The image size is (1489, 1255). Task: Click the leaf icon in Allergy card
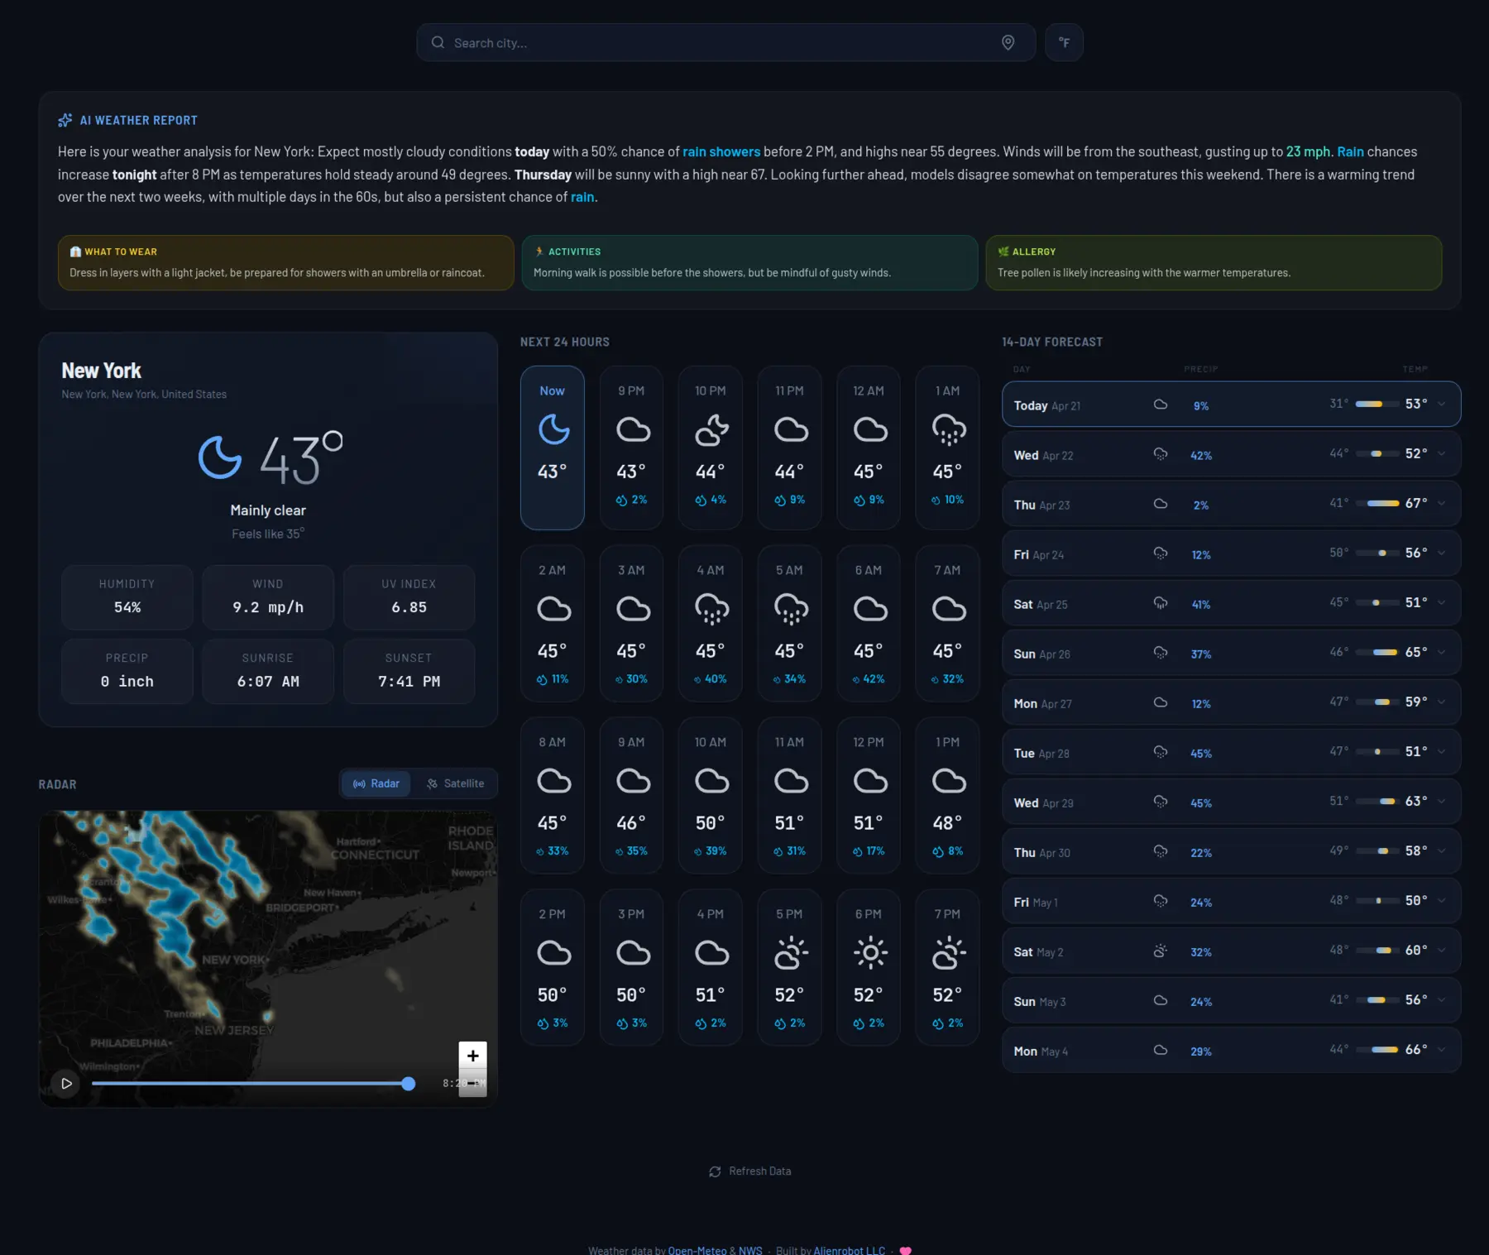1003,251
